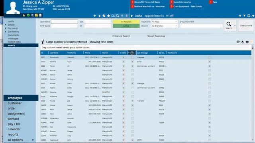Image resolution: width=255 pixels, height=143 pixels.
Task: Open the RepName All Reps dropdown
Action: coord(165,22)
